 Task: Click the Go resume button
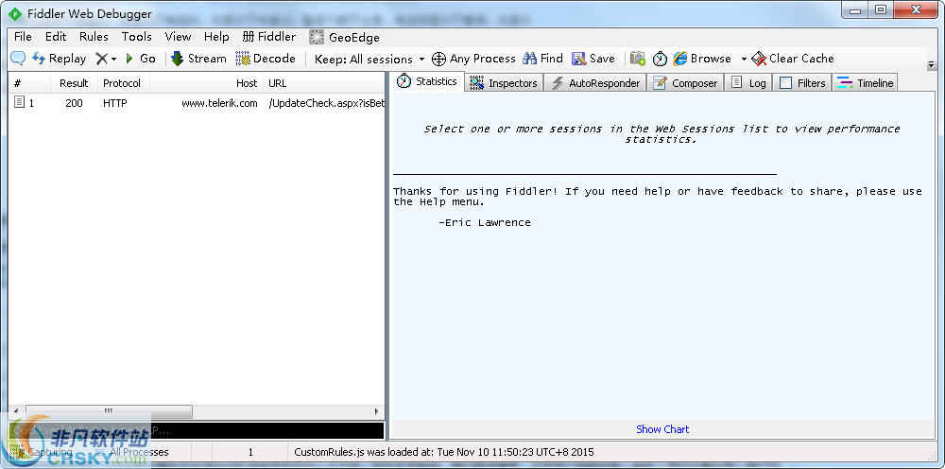click(141, 59)
